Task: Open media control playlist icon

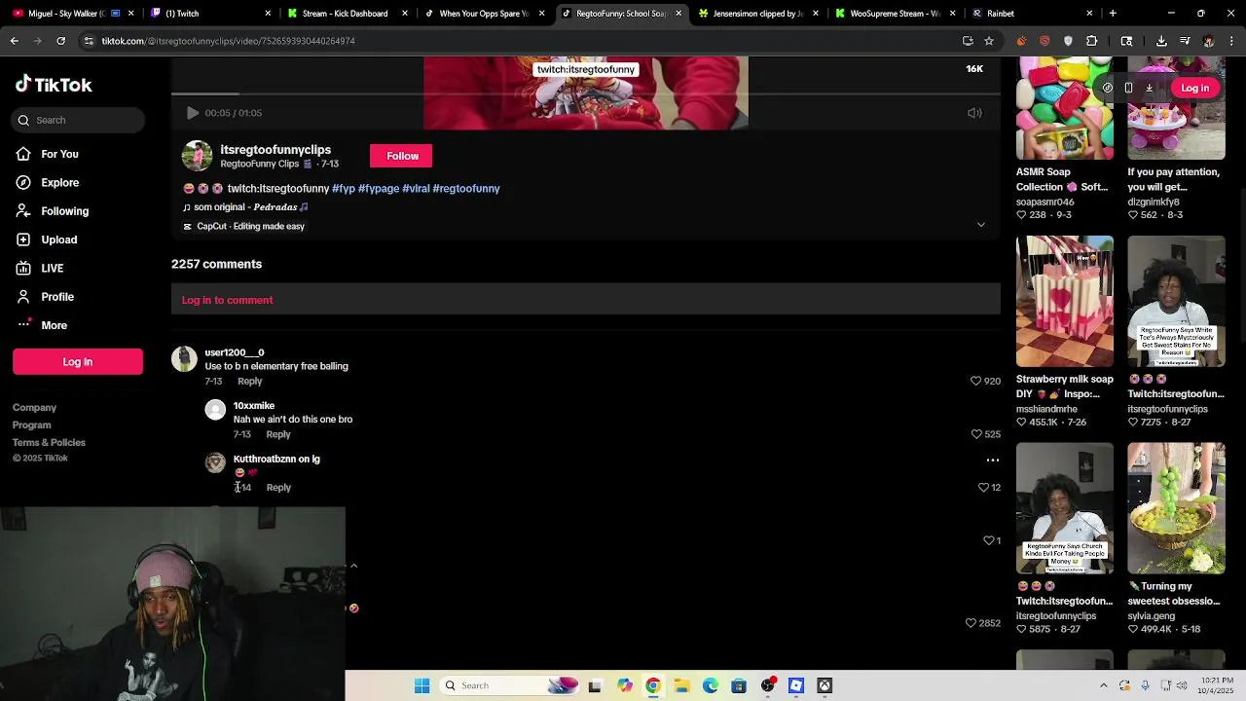Action: [1185, 41]
